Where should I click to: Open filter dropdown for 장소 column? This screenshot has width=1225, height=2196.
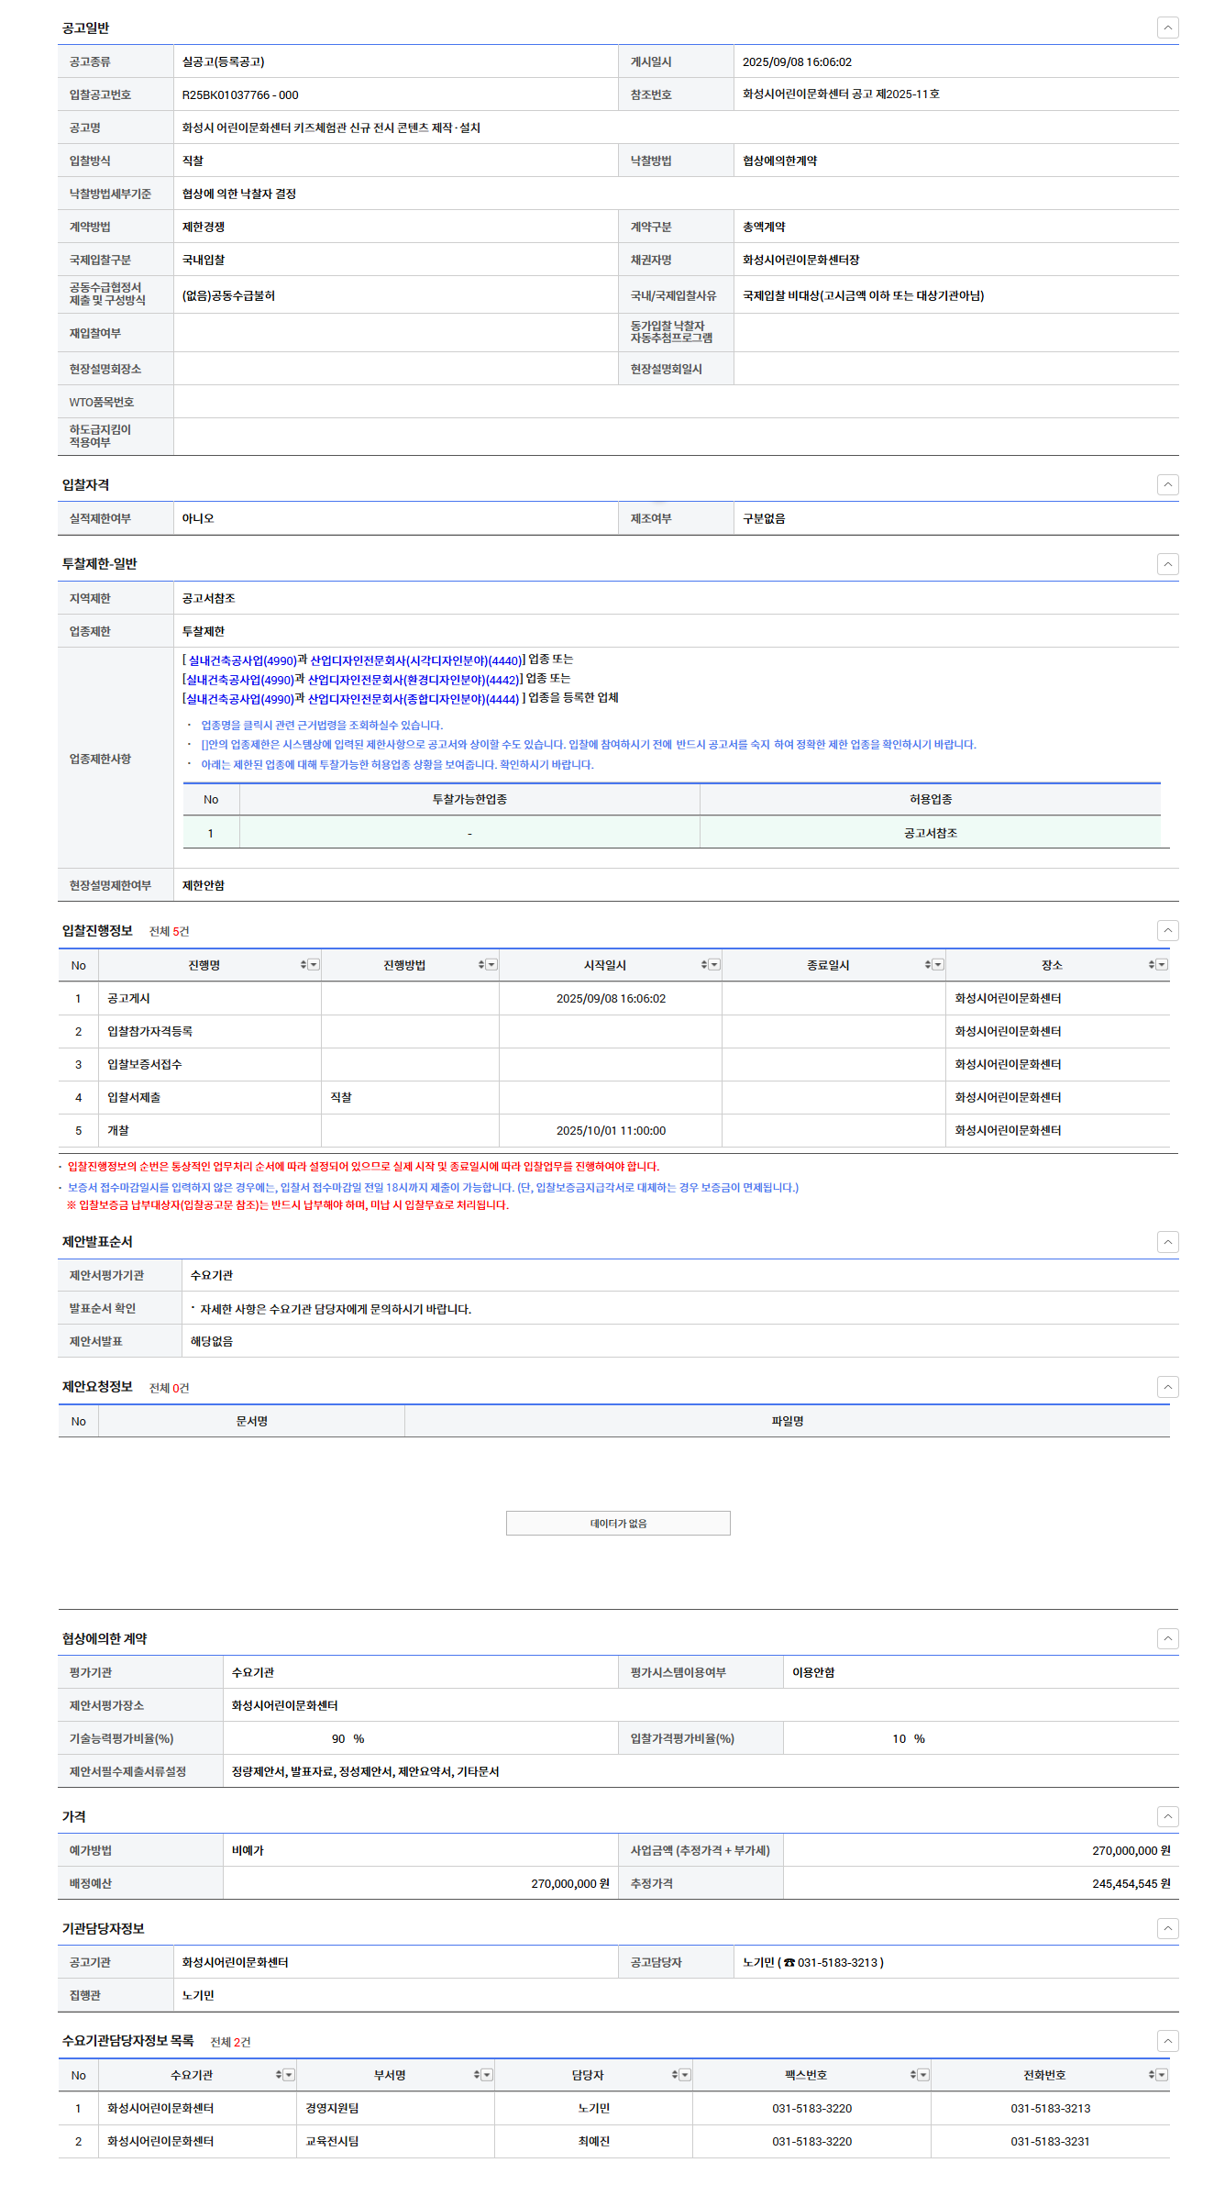coord(1162,965)
